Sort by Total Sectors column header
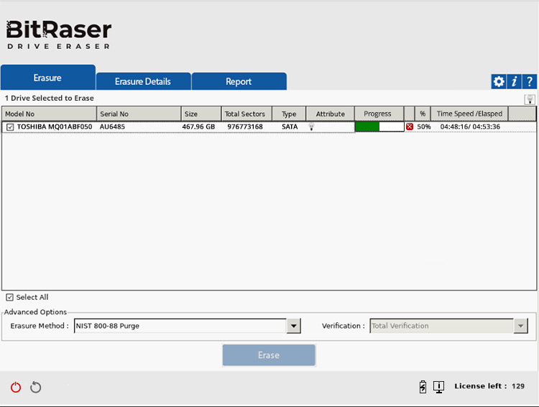The image size is (539, 407). tap(247, 114)
